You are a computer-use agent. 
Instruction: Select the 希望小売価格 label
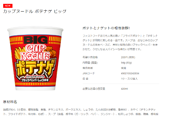click(x=90, y=57)
